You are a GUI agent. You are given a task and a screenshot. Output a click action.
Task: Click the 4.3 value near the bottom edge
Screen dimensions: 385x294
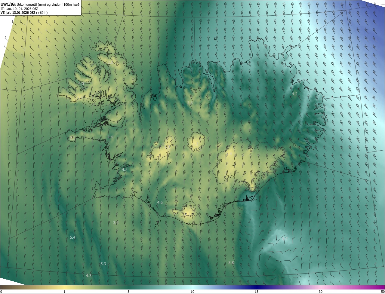(x=89, y=276)
